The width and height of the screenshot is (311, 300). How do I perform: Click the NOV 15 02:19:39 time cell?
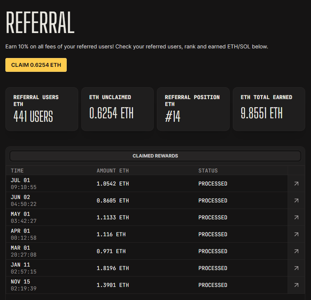(24, 285)
